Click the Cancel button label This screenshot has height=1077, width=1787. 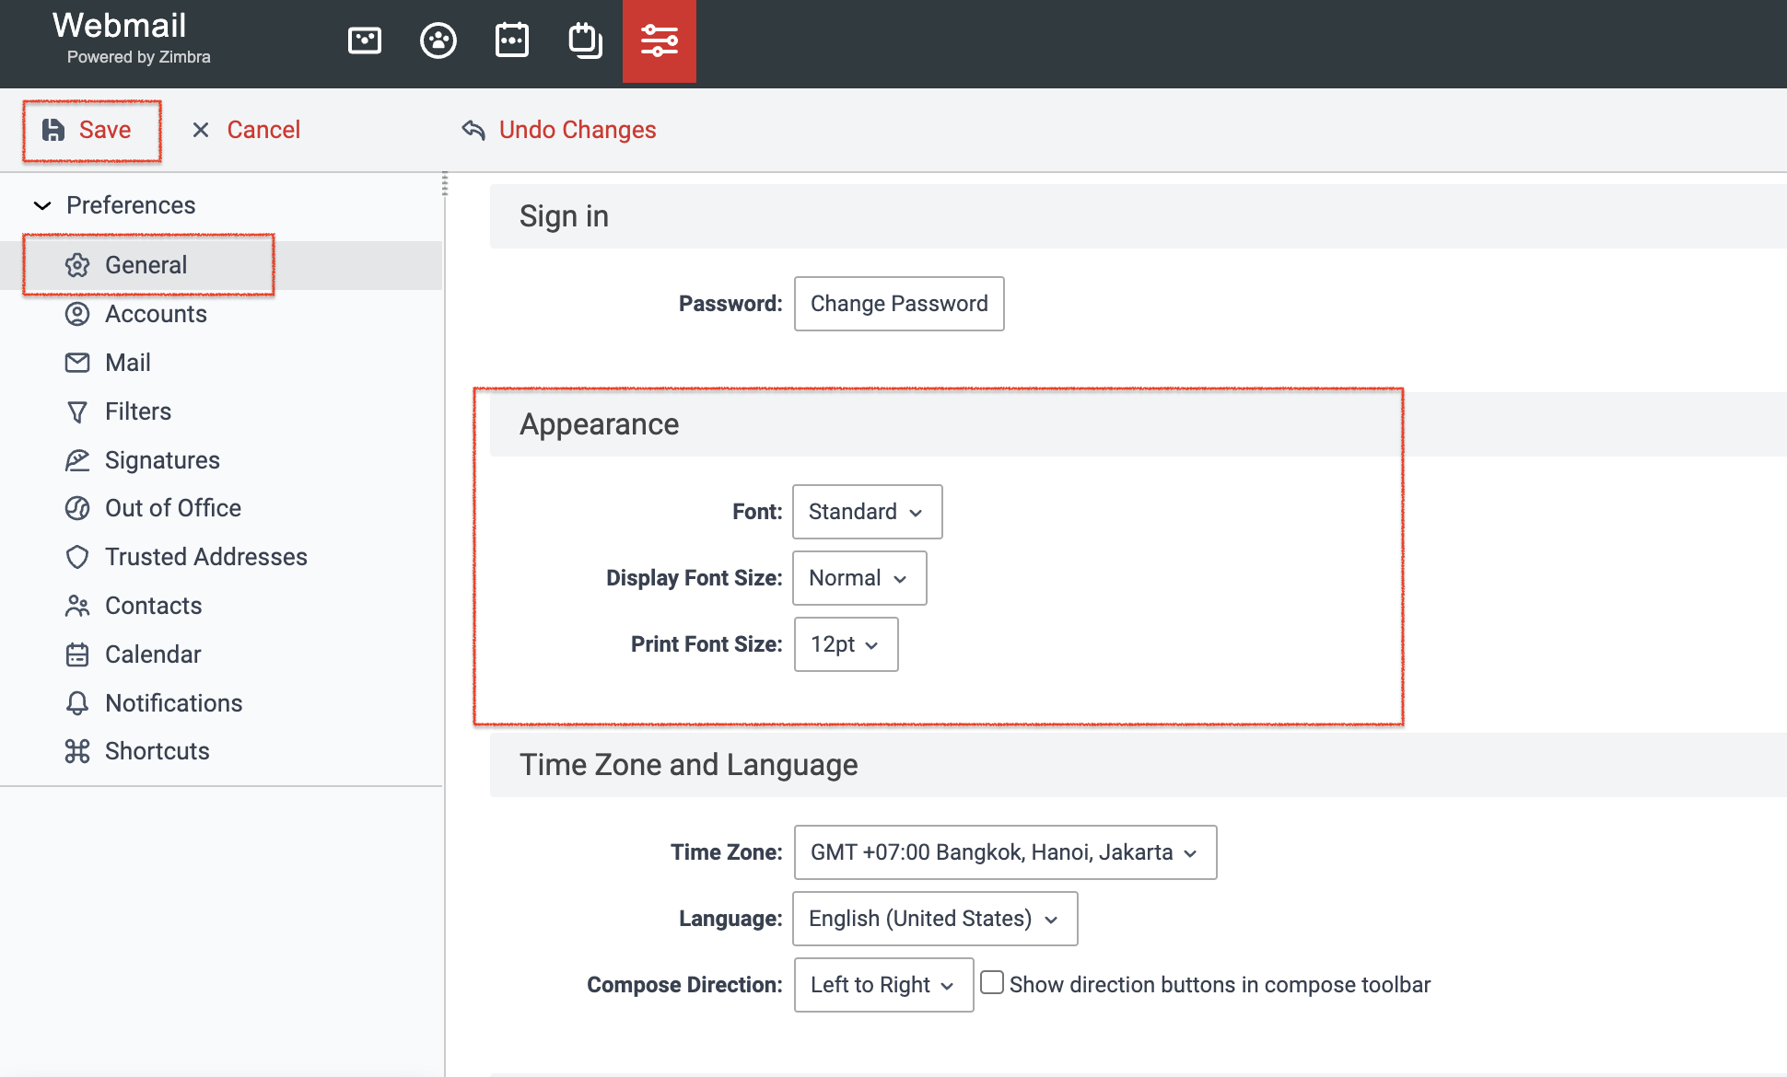tap(263, 130)
